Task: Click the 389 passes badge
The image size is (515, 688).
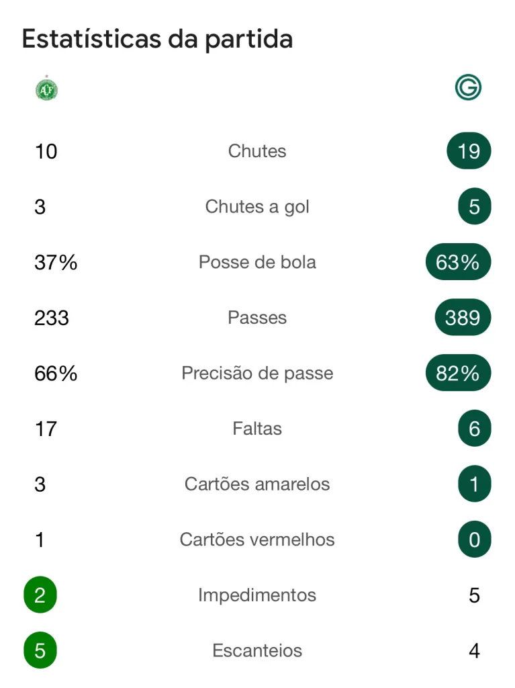Action: coord(463,317)
